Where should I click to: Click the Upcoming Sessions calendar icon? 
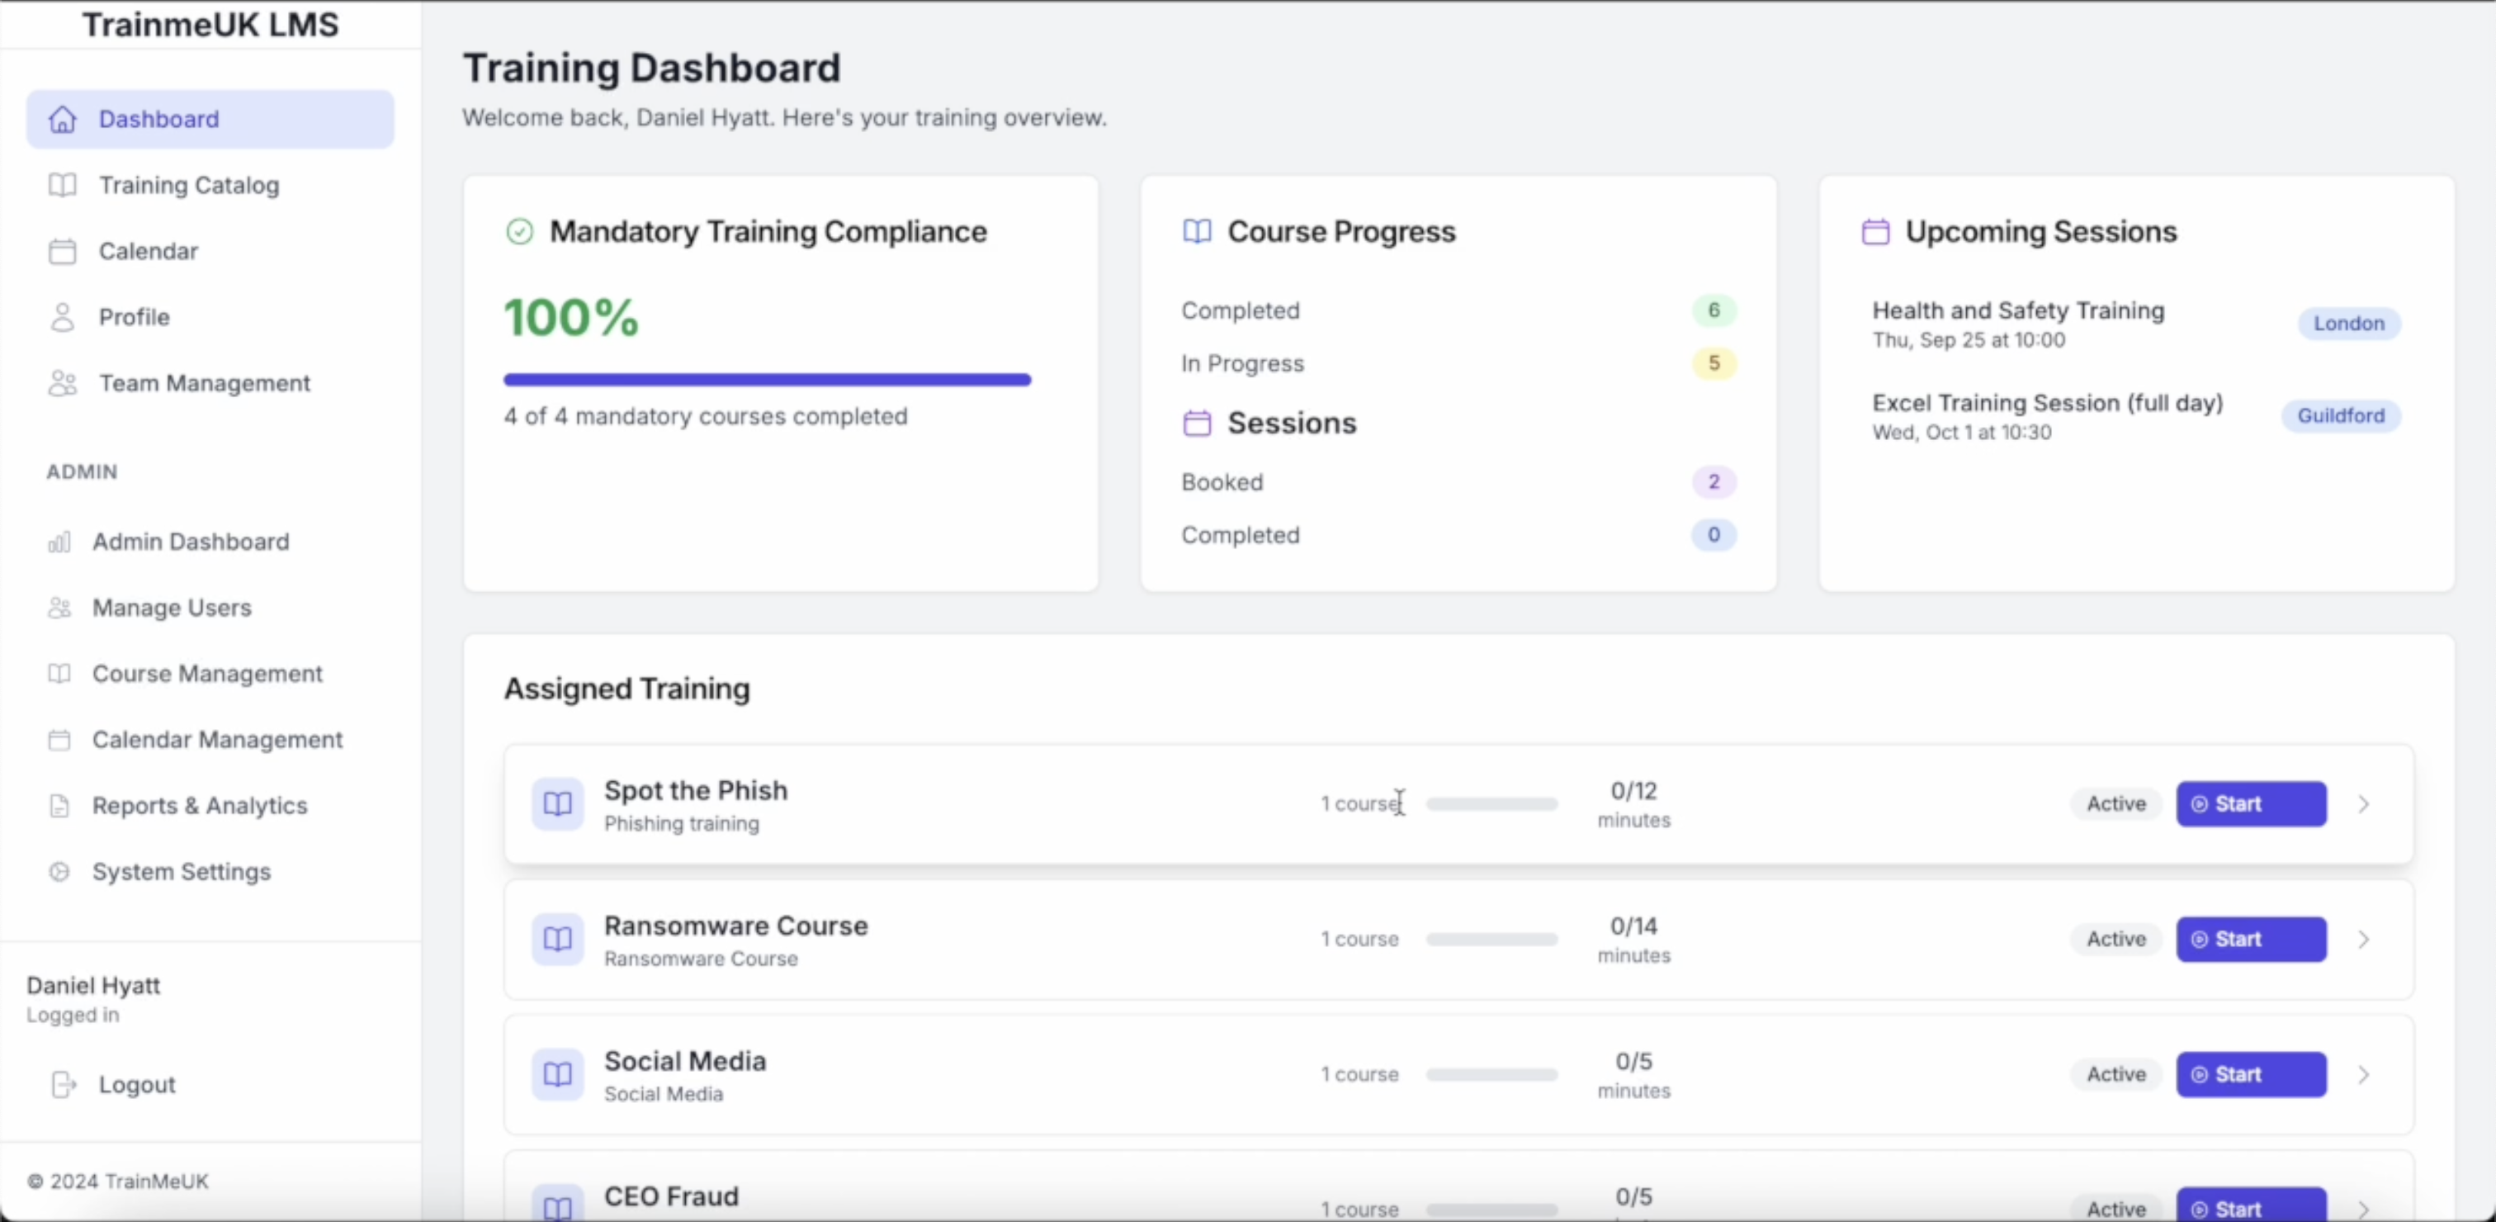[x=1875, y=232]
